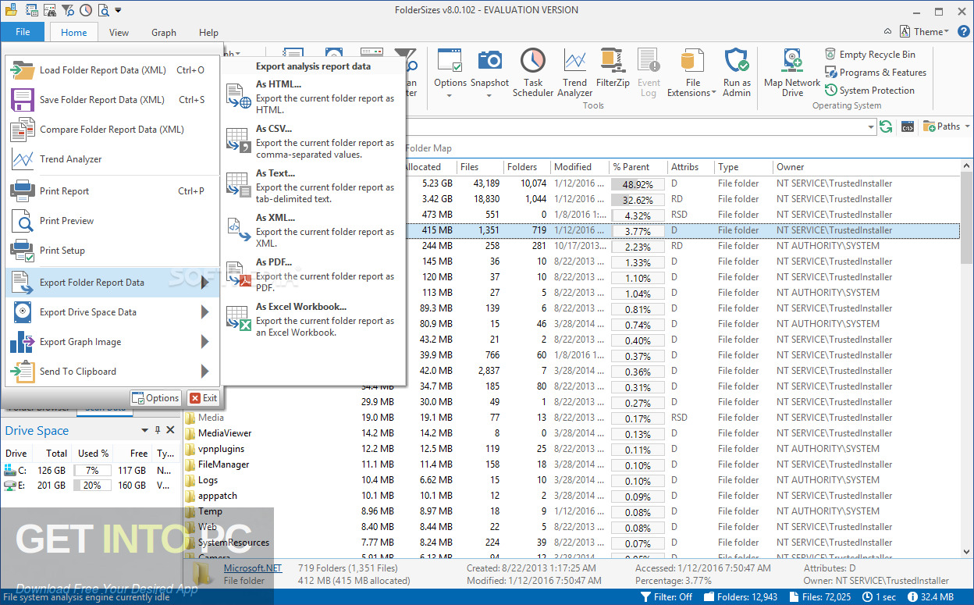Expand Export Drive Space Data submenu
Viewport: 974px width, 605px height.
(x=112, y=311)
